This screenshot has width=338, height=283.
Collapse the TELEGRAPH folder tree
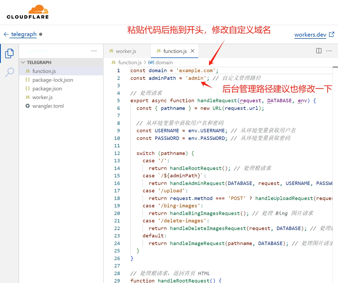tap(23, 62)
